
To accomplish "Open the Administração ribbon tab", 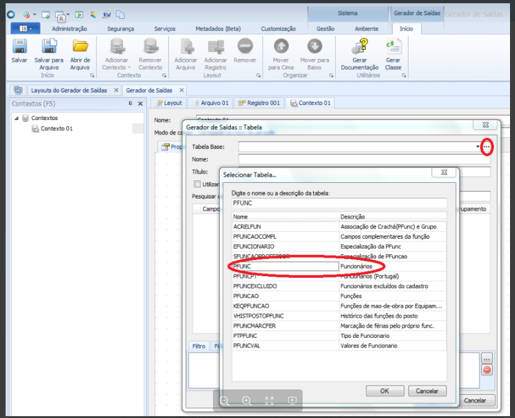I will coord(69,29).
